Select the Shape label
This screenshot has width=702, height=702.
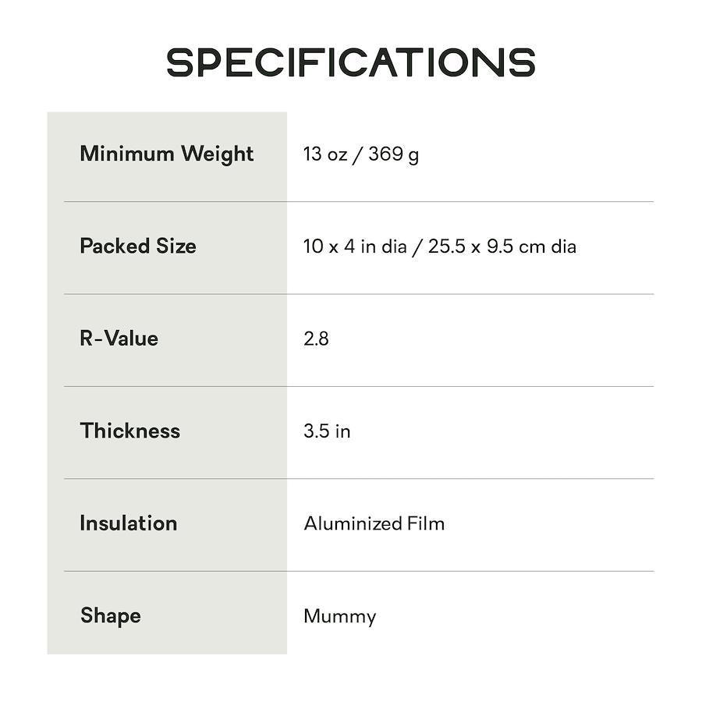click(x=111, y=616)
